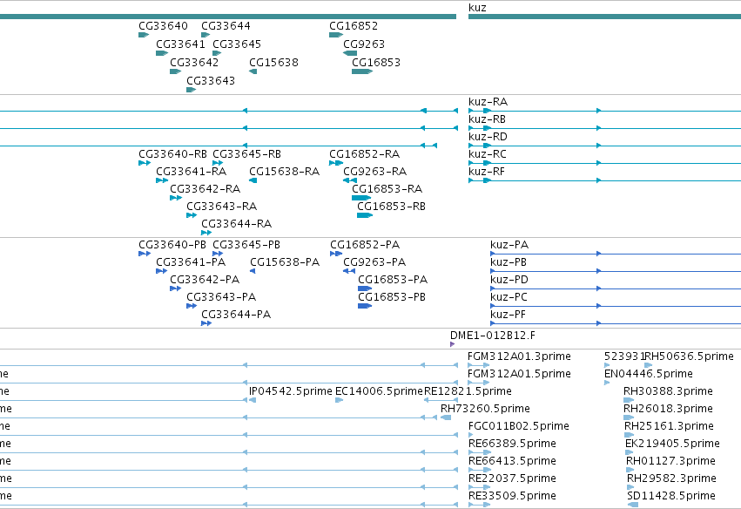The image size is (741, 509).
Task: Click the FGM312A01.3prime EST label
Action: [x=519, y=356]
